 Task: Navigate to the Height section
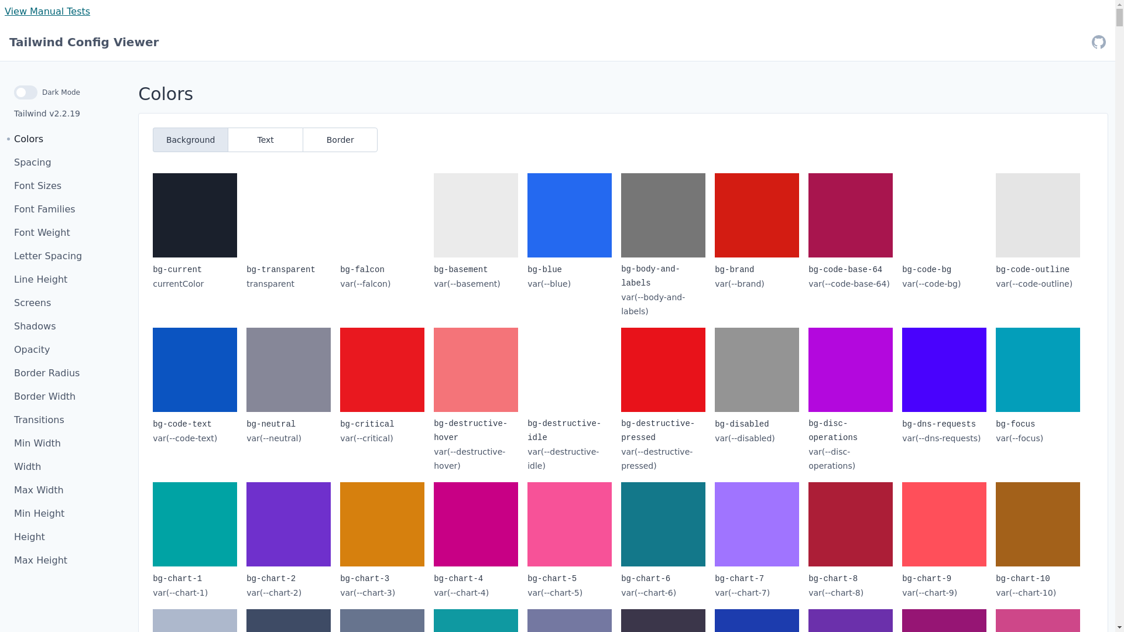click(29, 537)
